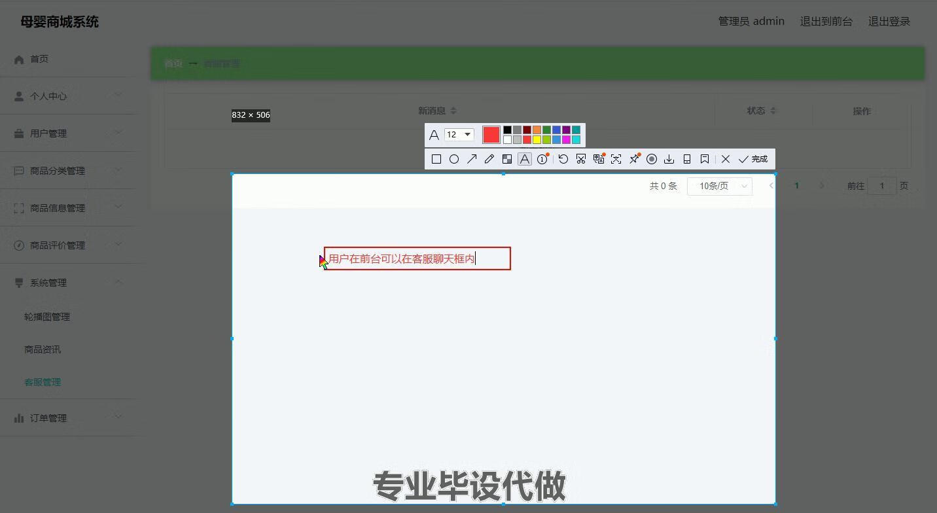The height and width of the screenshot is (513, 937).
Task: Open 客服管理 submenu item
Action: tap(43, 382)
